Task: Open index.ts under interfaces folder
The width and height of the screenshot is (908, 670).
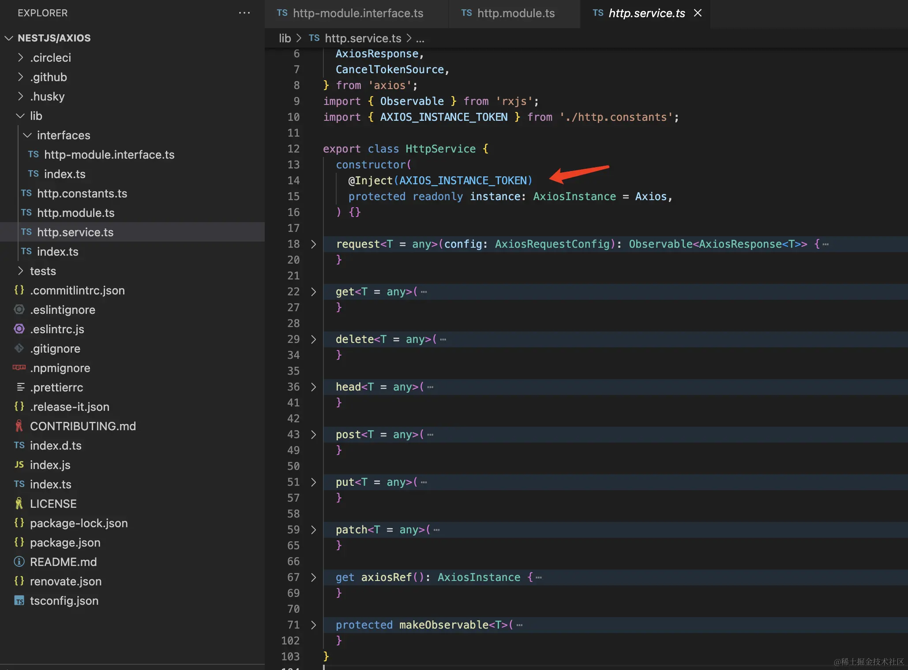Action: click(x=132, y=174)
